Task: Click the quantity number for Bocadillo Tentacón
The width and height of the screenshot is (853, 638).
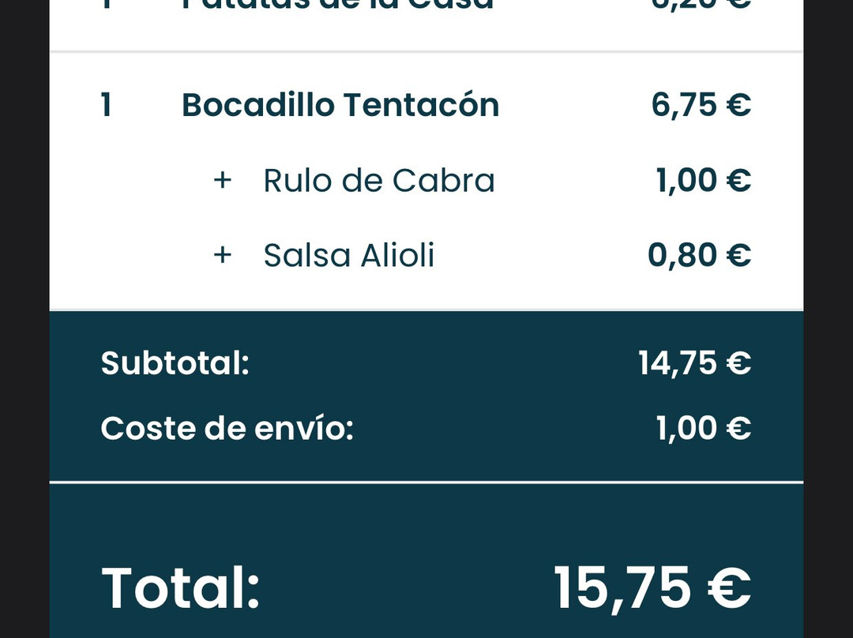Action: click(106, 105)
